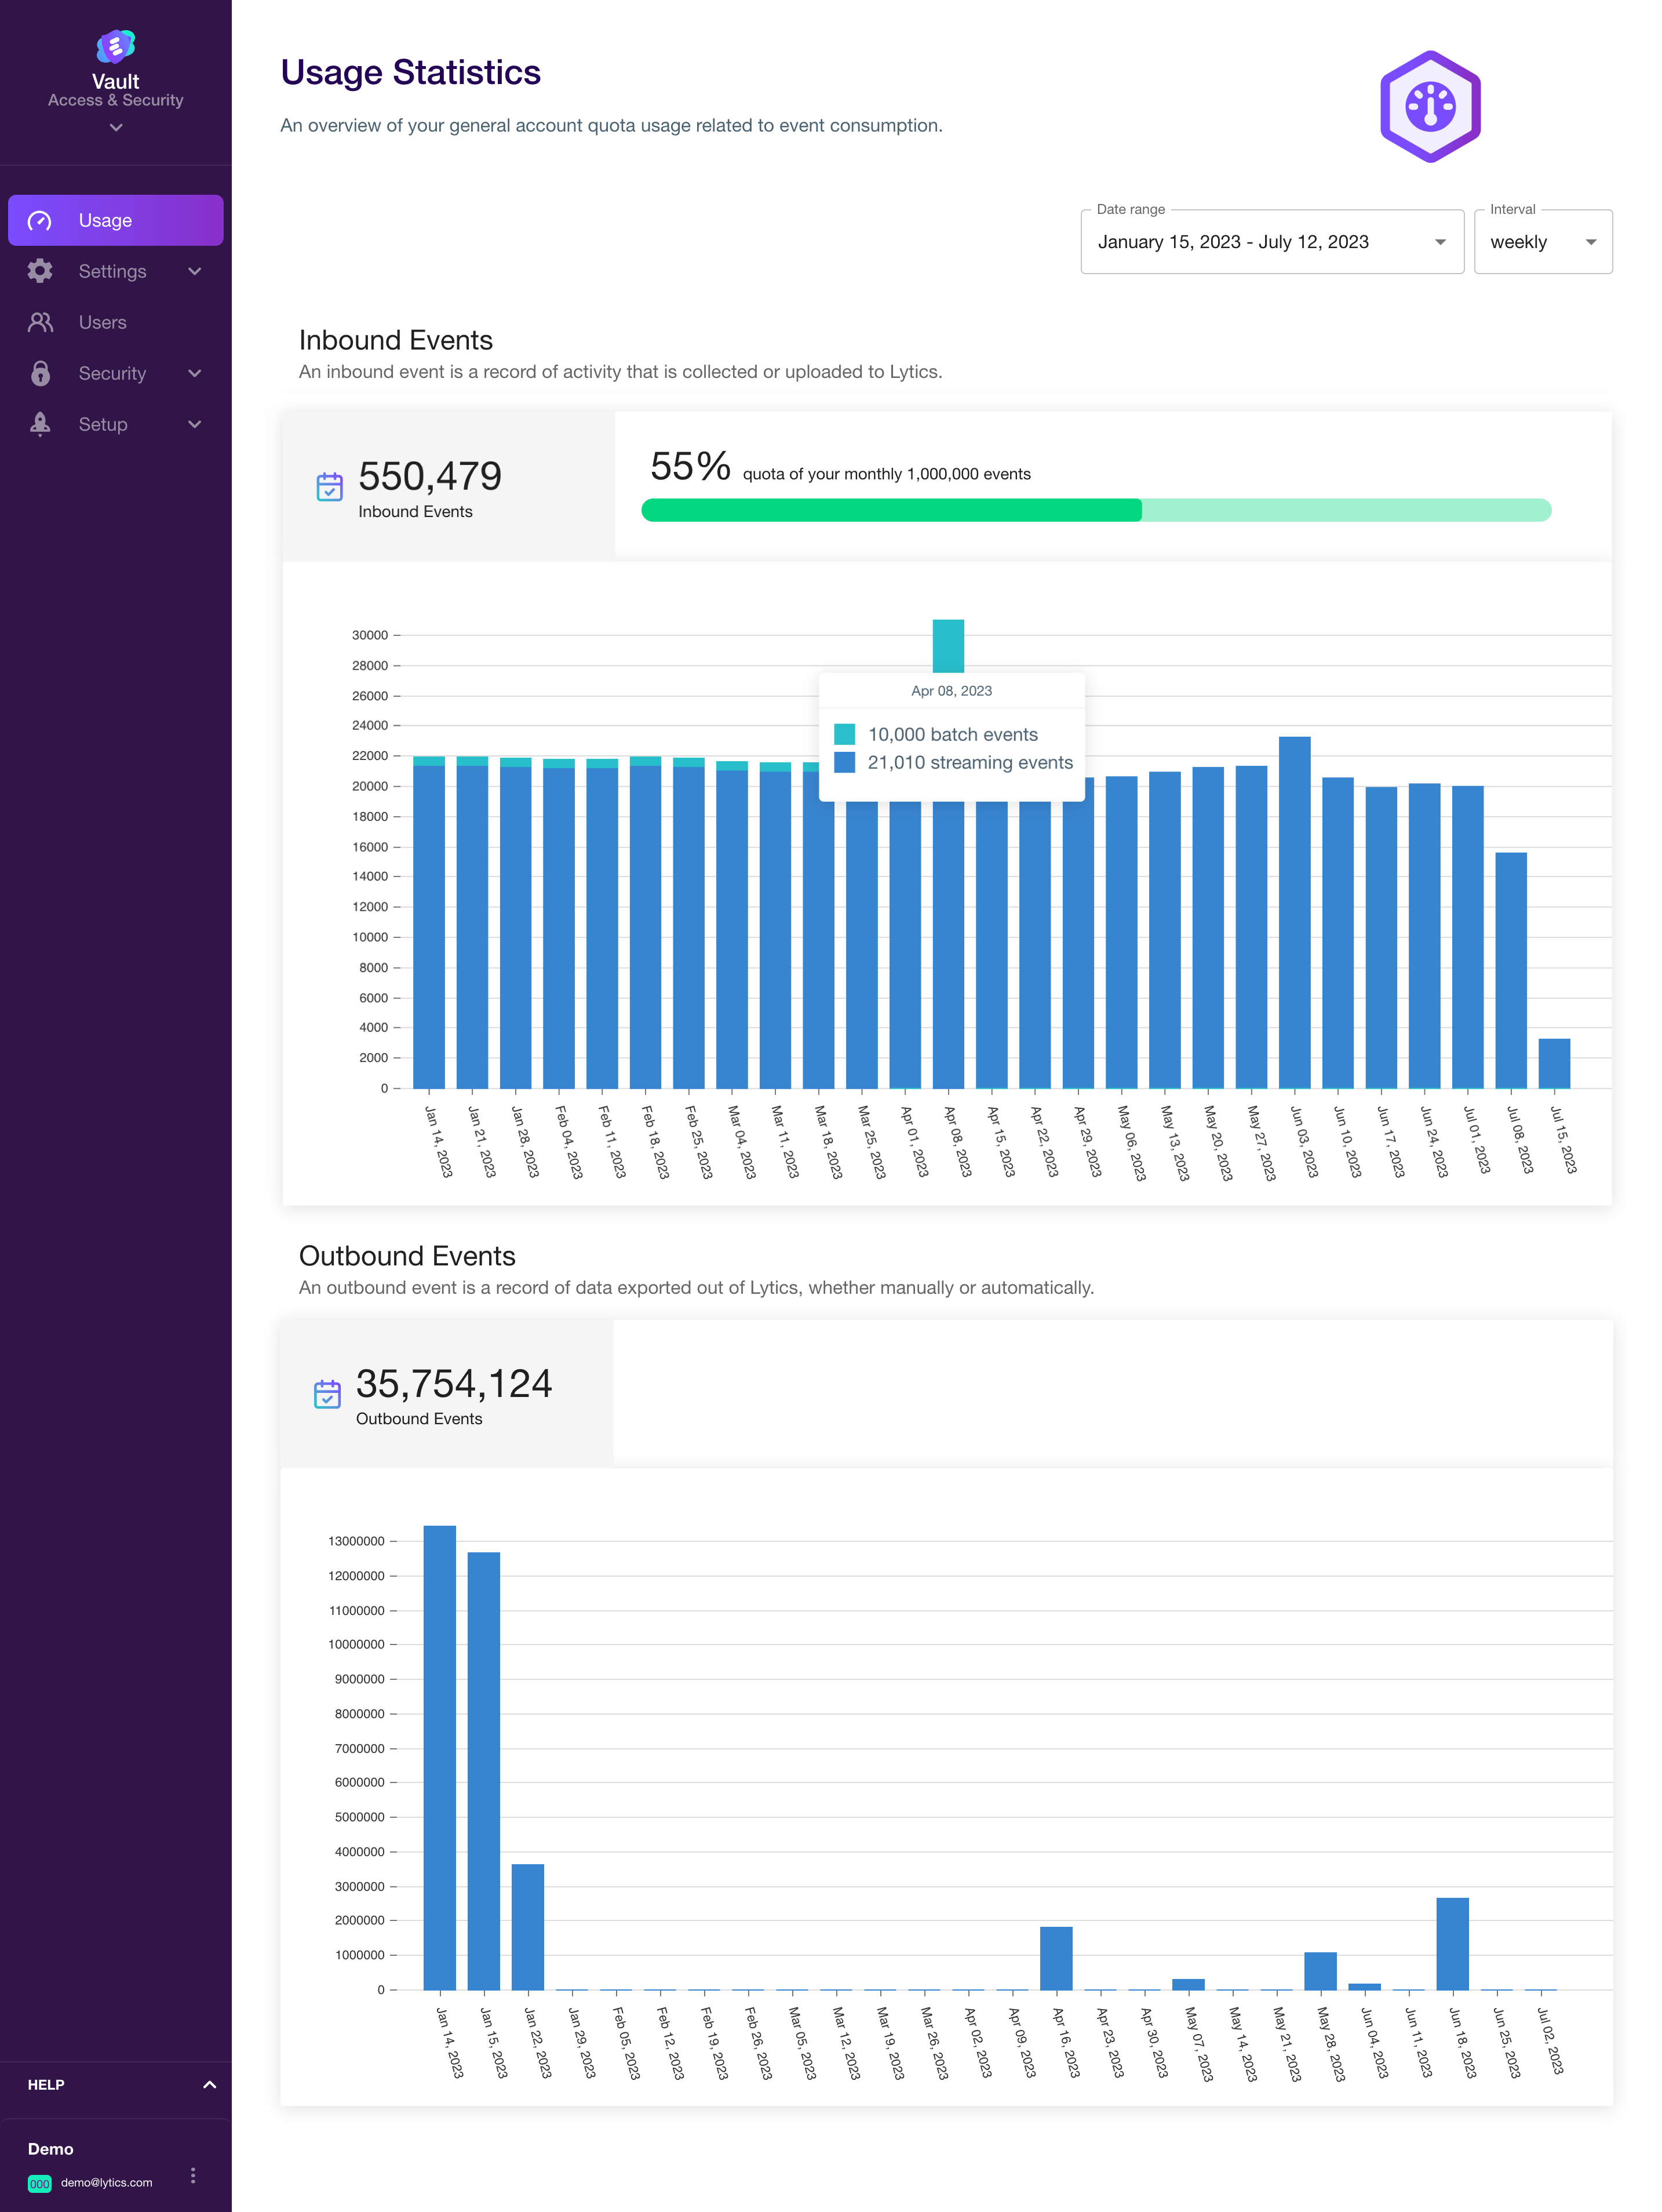Expand the Vault product switcher chevron
This screenshot has width=1662, height=2212.
(116, 127)
